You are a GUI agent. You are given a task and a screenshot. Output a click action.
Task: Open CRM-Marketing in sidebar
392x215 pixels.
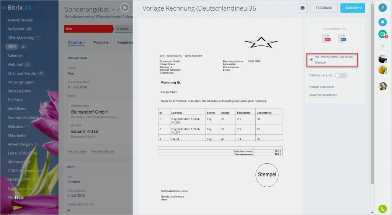pos(21,38)
